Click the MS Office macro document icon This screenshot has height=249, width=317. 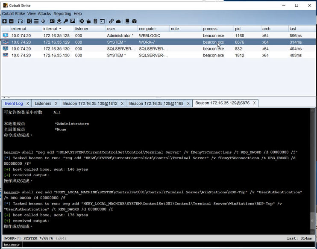click(95, 21)
